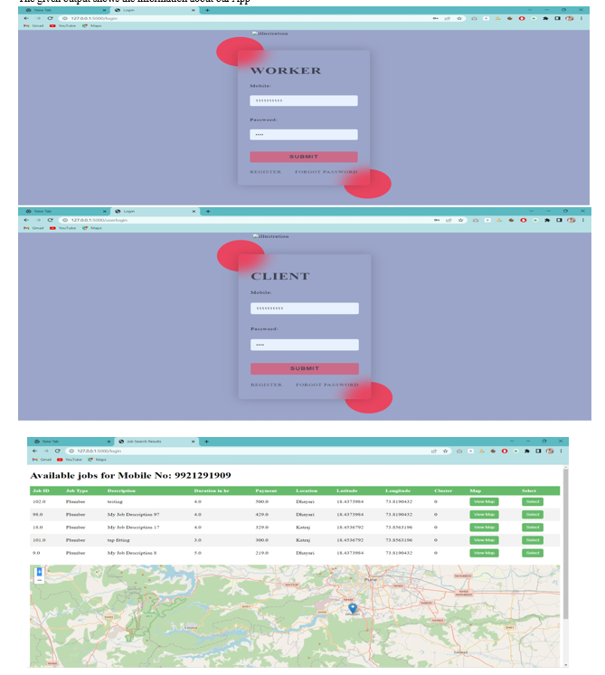This screenshot has width=605, height=675.
Task: Click View Map for job 9.0
Action: 484,553
